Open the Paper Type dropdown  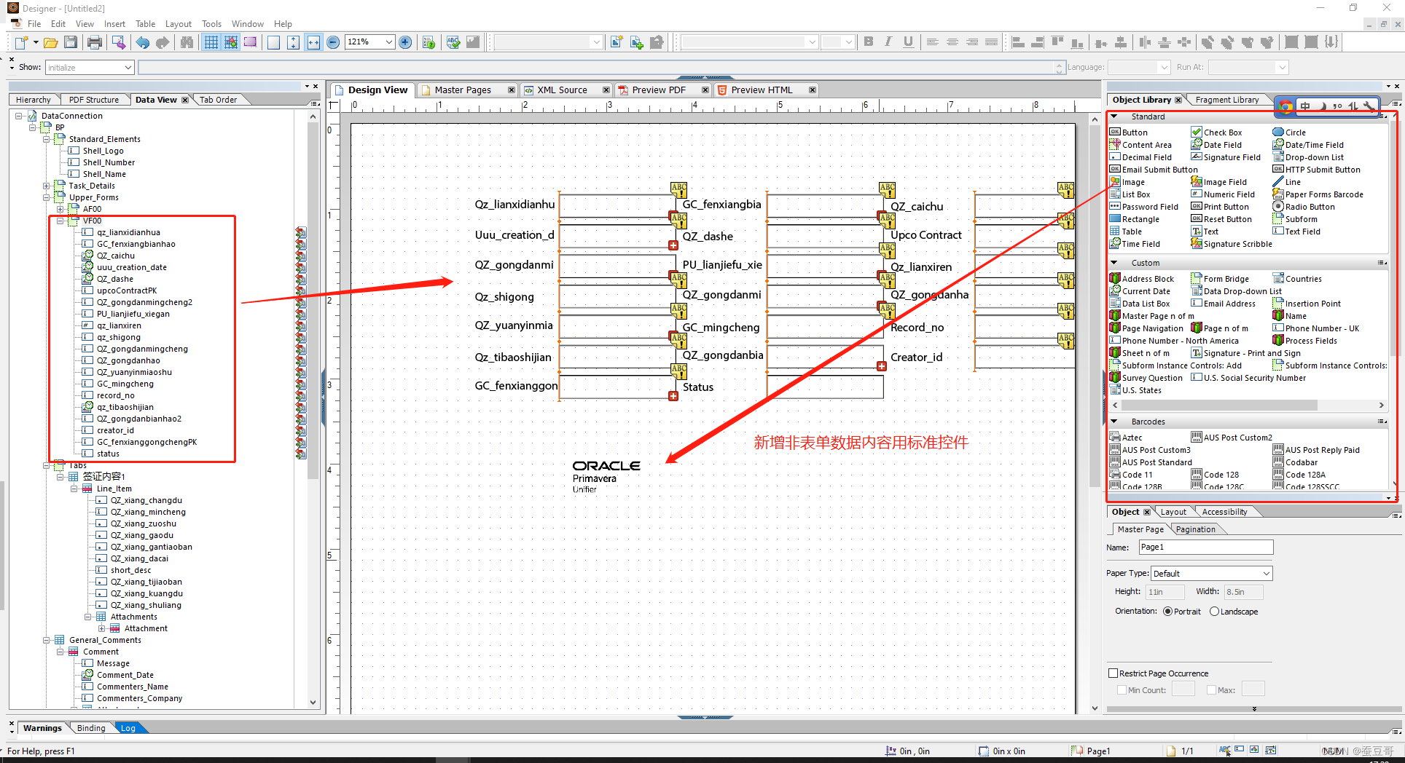pyautogui.click(x=1266, y=574)
